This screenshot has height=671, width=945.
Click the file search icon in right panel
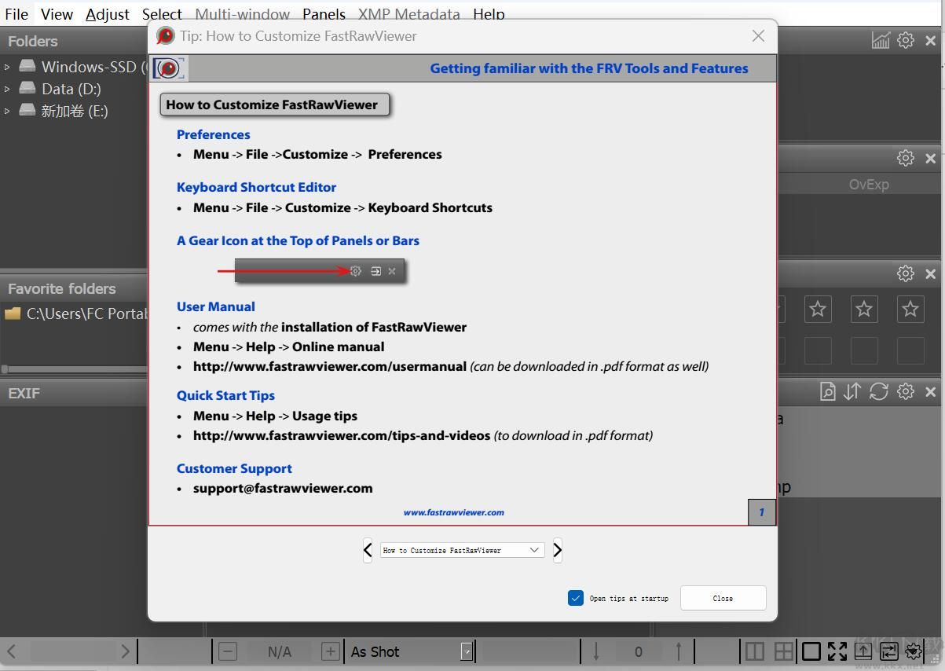pos(827,391)
